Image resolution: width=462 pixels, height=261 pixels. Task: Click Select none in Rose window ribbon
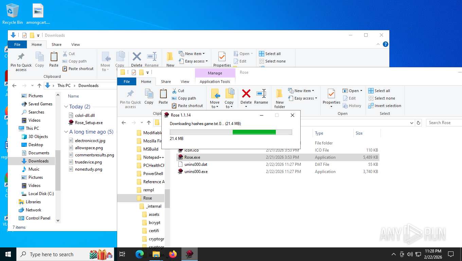381,98
